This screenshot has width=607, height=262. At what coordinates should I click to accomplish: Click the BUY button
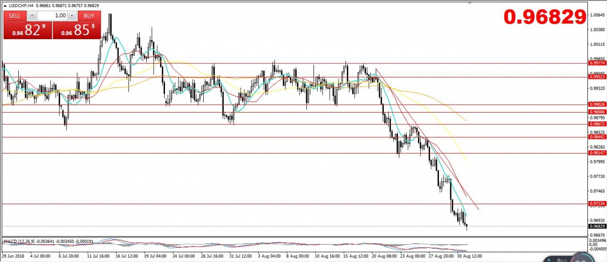(89, 16)
